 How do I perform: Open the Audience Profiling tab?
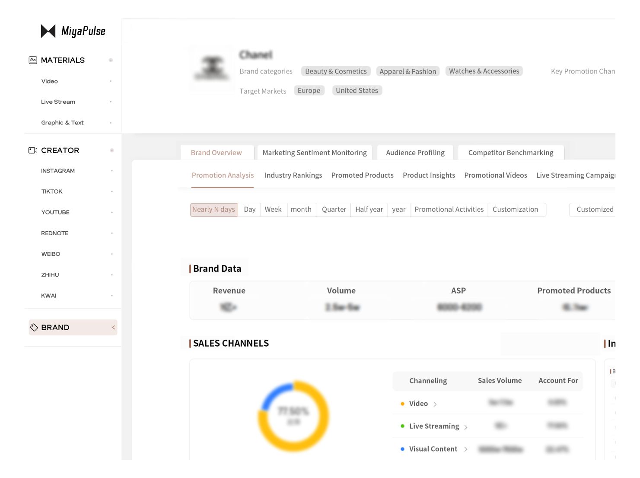click(x=415, y=153)
